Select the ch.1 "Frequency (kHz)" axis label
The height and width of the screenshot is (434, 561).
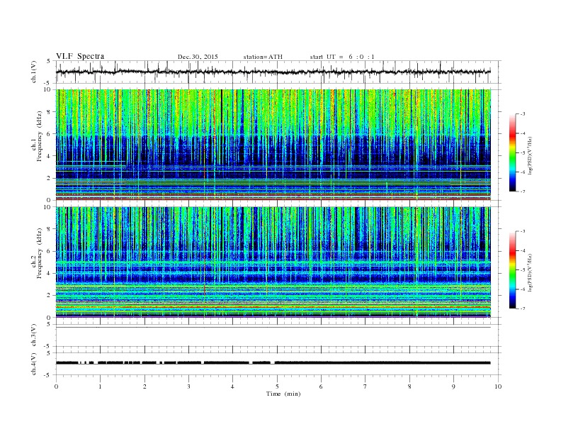[40, 136]
